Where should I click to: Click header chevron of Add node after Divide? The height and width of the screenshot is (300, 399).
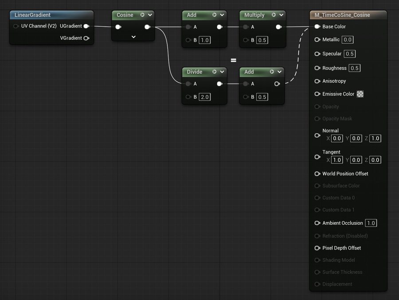click(x=279, y=72)
